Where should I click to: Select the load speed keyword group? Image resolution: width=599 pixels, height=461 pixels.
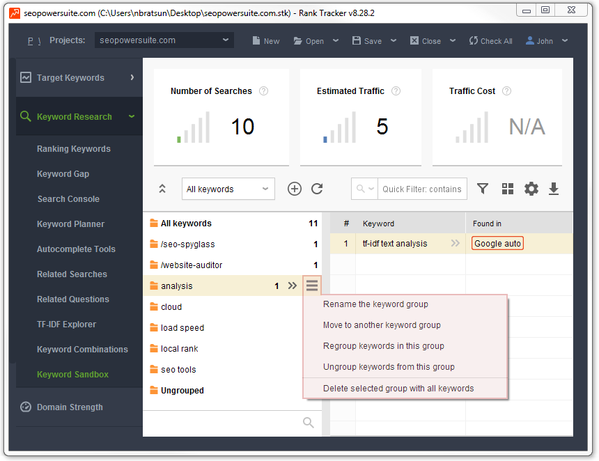pyautogui.click(x=223, y=328)
